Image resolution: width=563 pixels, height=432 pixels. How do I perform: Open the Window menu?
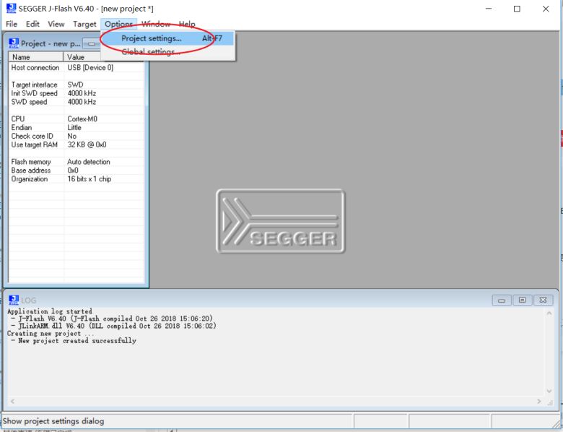[x=156, y=24]
